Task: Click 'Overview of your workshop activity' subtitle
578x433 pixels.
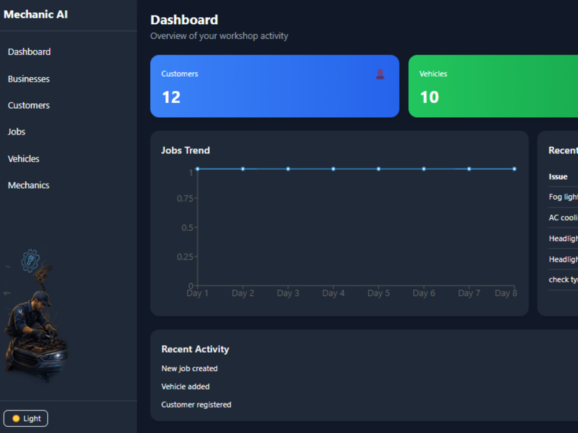Action: pos(219,36)
